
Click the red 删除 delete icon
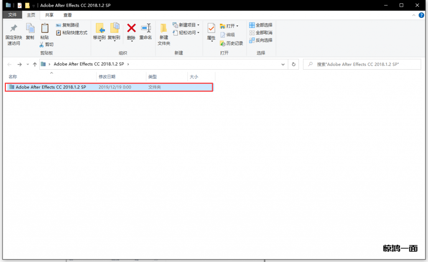click(x=131, y=28)
